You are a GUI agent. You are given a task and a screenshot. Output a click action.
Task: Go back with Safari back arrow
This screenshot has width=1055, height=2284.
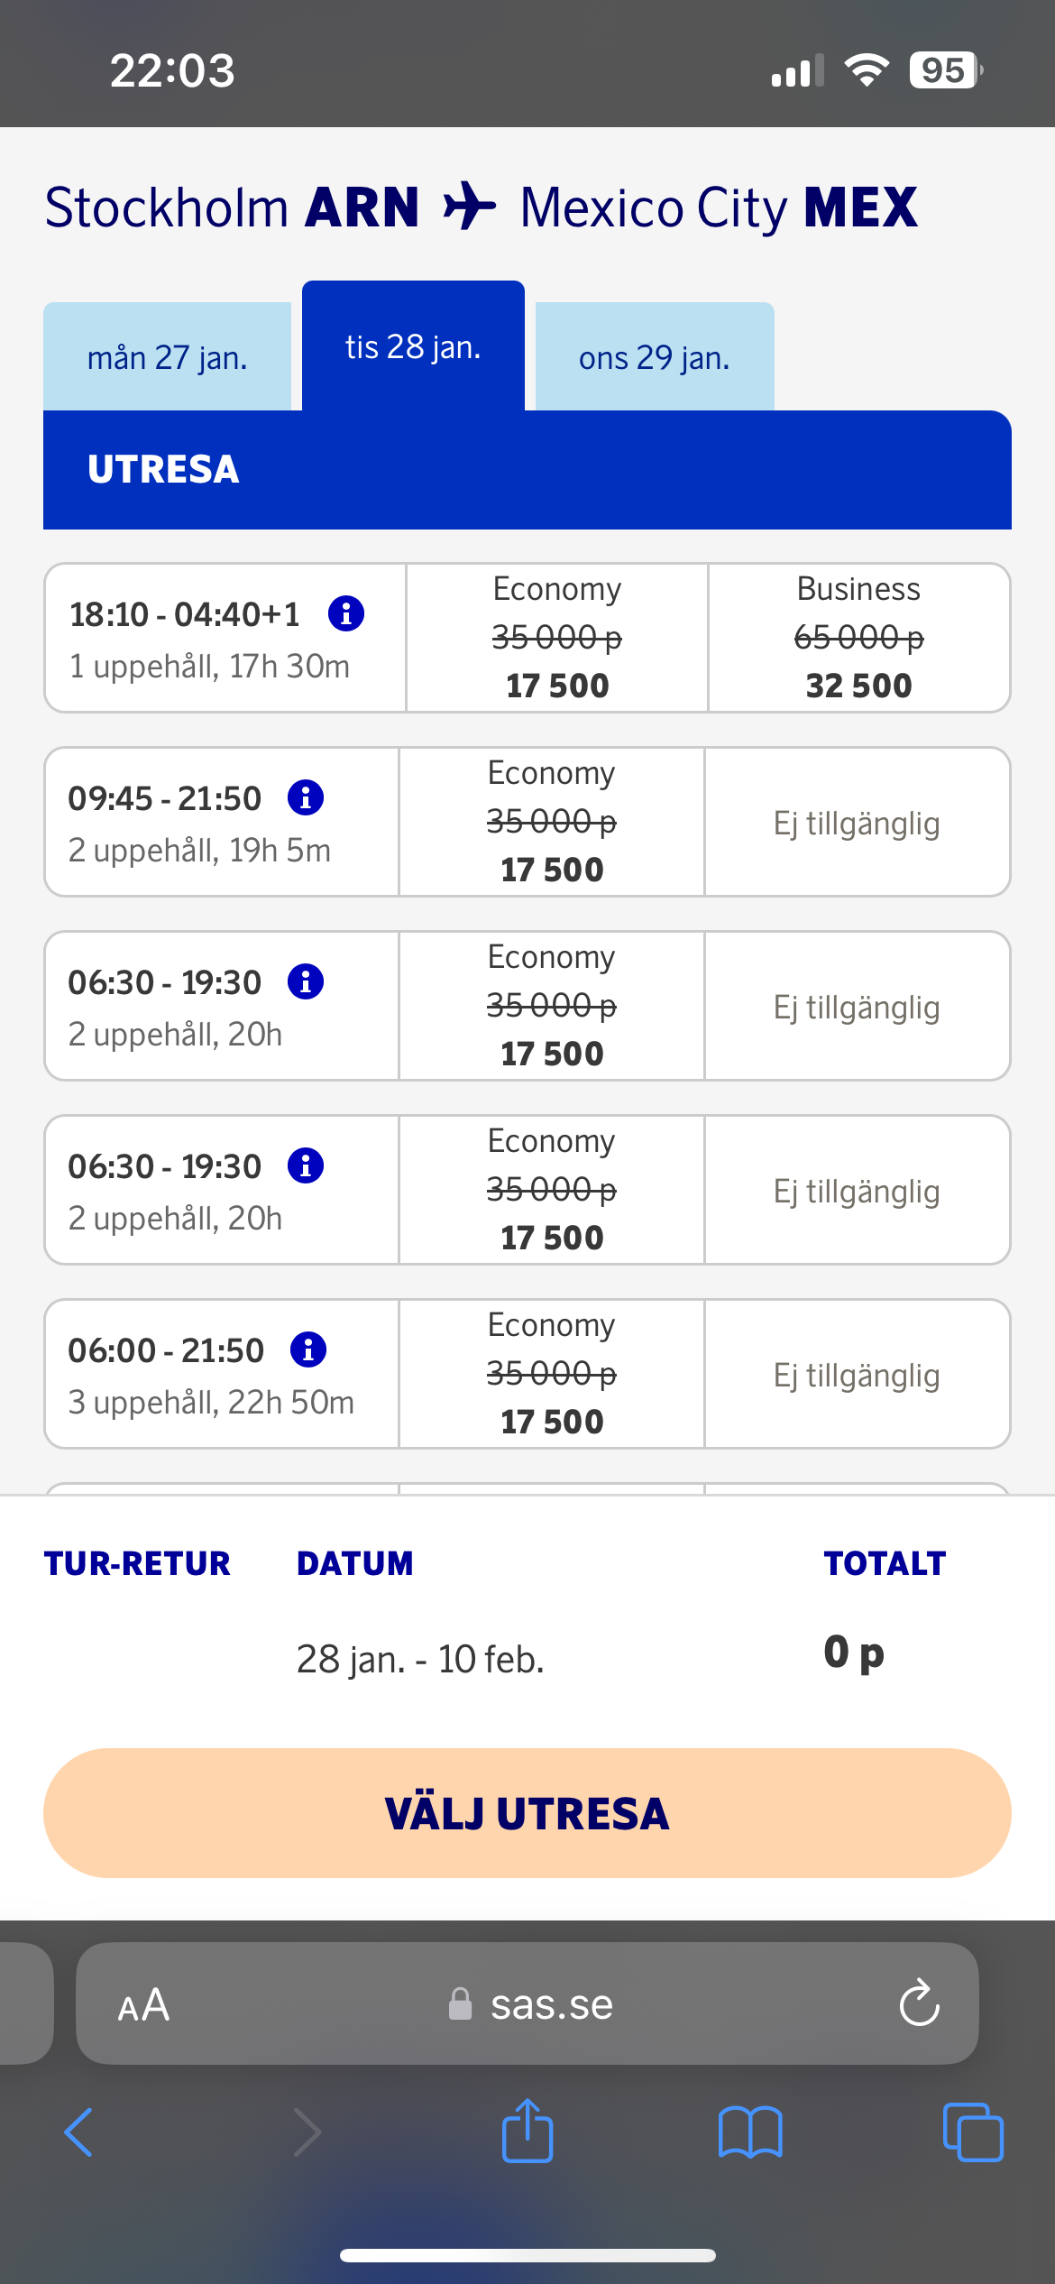[x=79, y=2132]
